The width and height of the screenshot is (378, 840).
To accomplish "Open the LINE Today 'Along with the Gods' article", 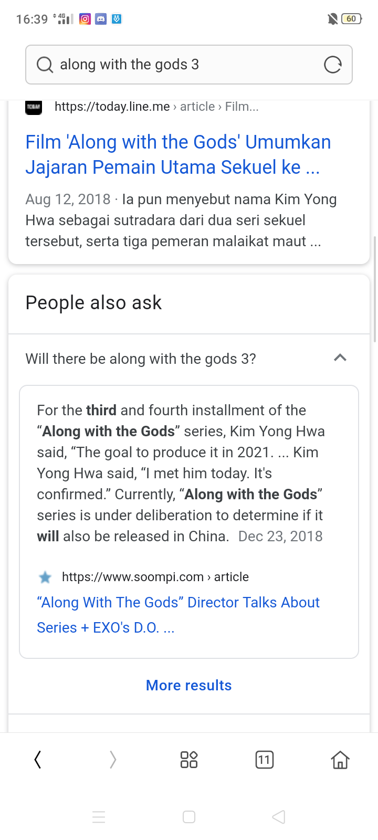I will 178,154.
